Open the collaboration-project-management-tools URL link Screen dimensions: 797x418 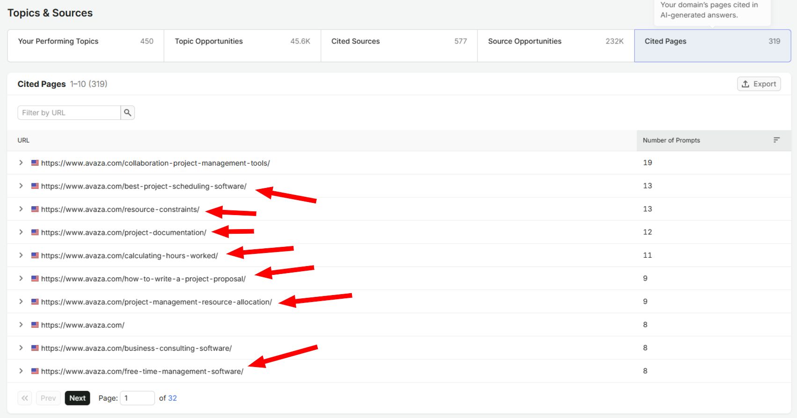pos(155,163)
